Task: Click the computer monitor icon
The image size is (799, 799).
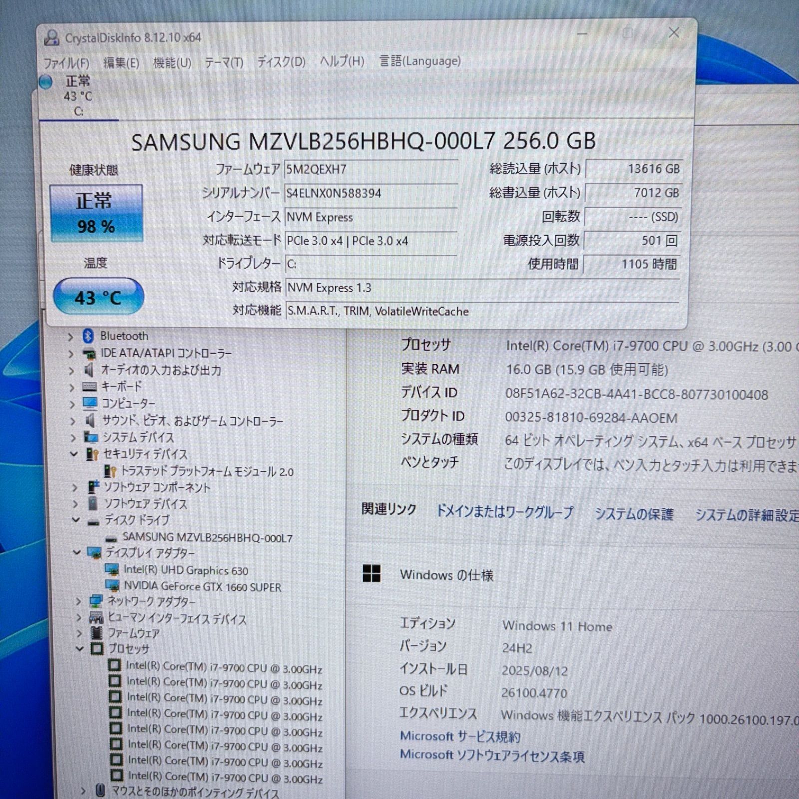Action: (90, 403)
